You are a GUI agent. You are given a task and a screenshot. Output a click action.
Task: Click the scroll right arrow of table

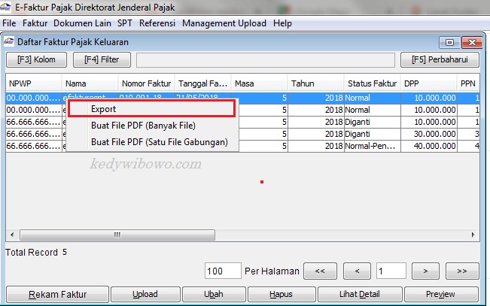coord(473,235)
